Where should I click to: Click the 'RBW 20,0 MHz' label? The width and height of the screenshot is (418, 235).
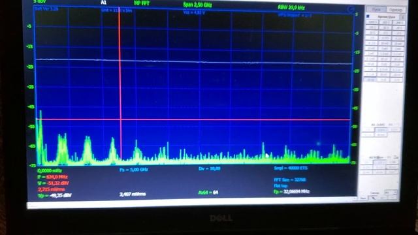tap(291, 7)
